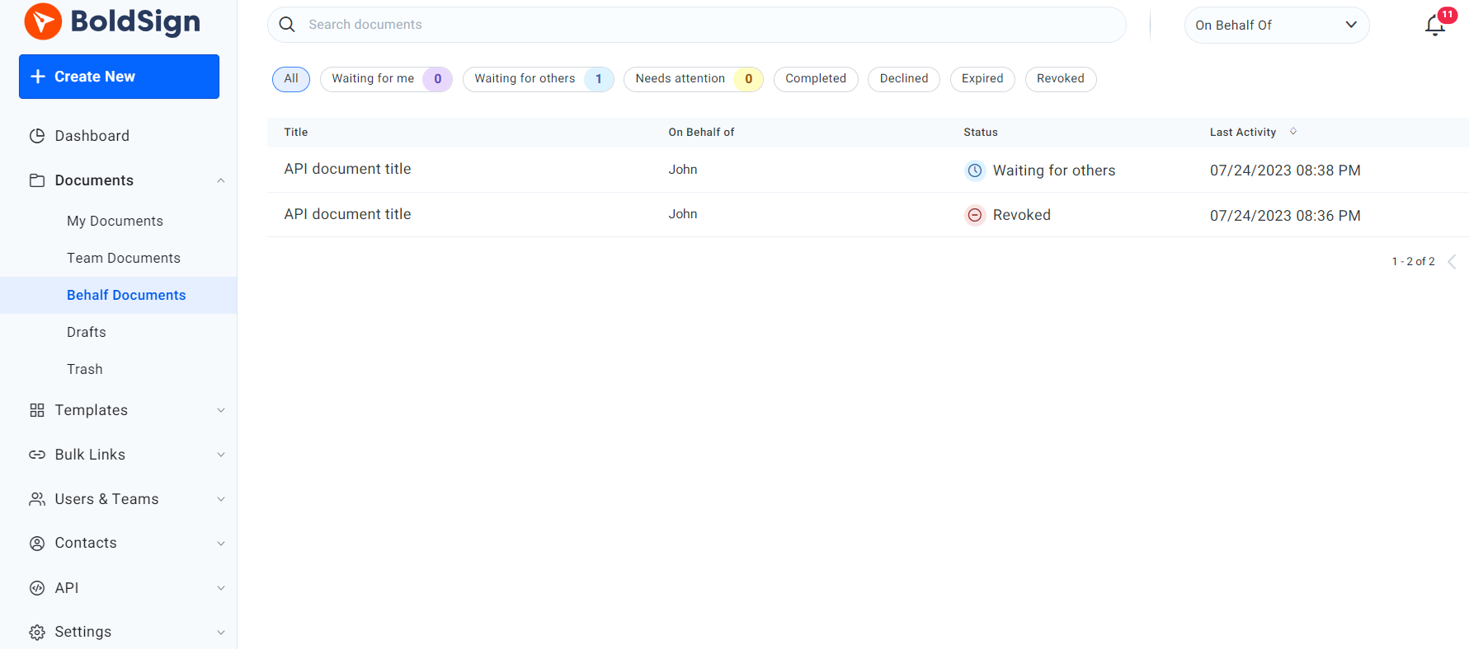Image resolution: width=1469 pixels, height=649 pixels.
Task: Open My Documents
Action: click(x=115, y=221)
